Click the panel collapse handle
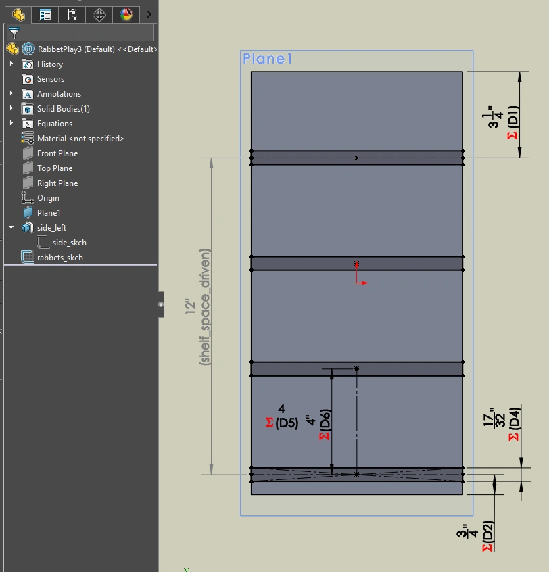The height and width of the screenshot is (572, 549). [x=160, y=304]
